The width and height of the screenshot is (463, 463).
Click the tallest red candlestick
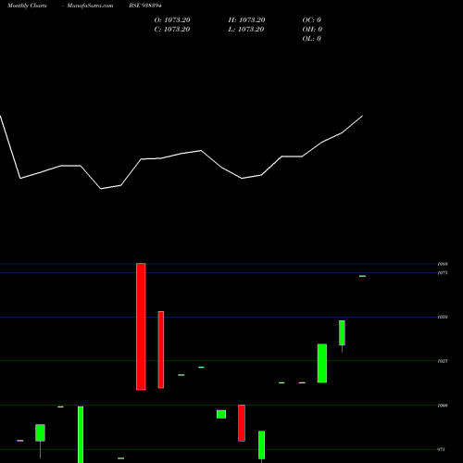(141, 327)
